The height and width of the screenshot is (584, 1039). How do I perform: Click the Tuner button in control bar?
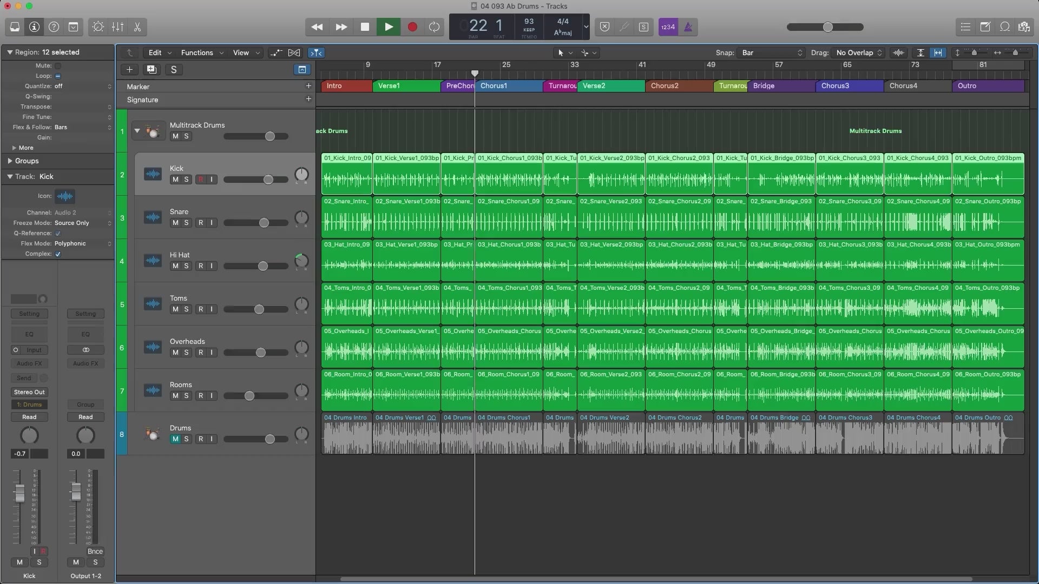[624, 26]
